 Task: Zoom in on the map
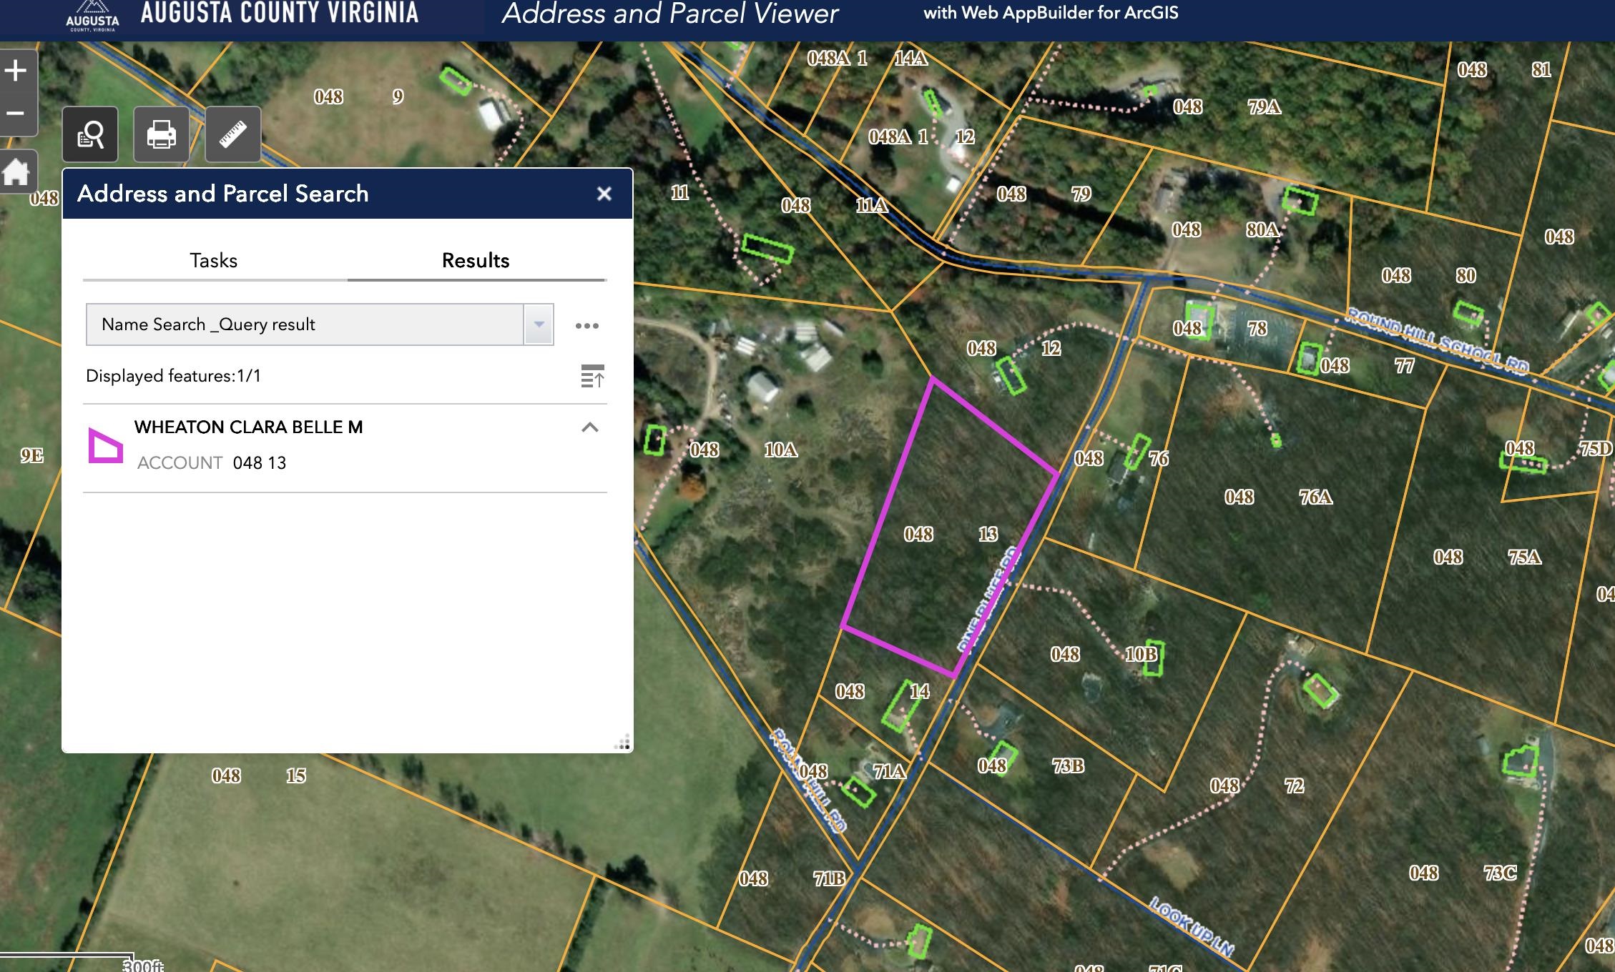pyautogui.click(x=16, y=70)
